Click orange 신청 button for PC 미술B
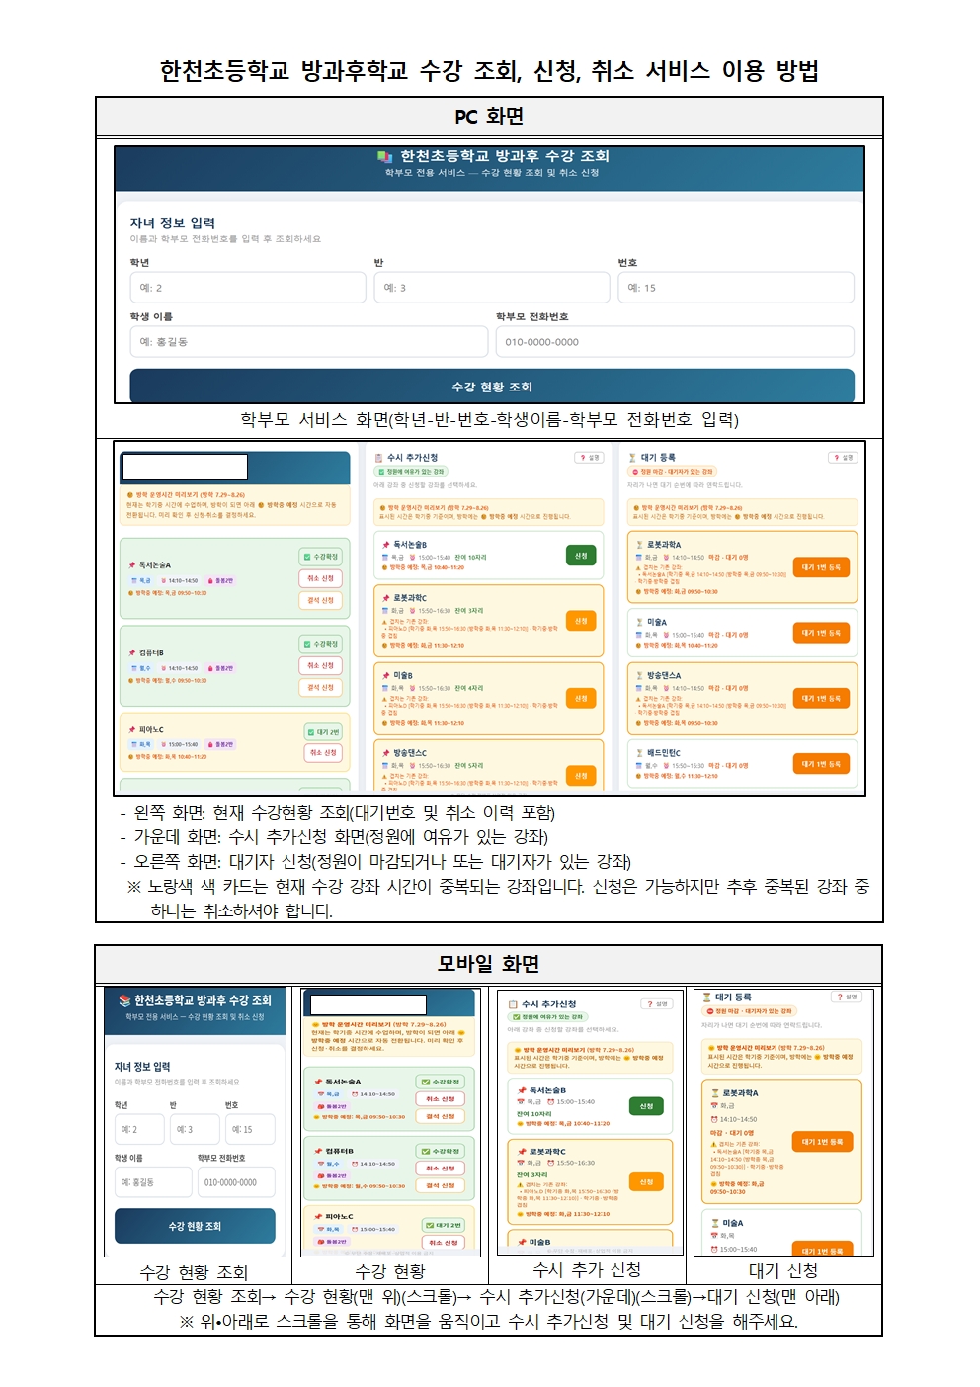 [x=581, y=698]
